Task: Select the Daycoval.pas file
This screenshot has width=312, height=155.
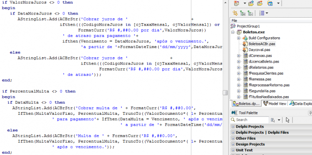Action: tap(259, 50)
